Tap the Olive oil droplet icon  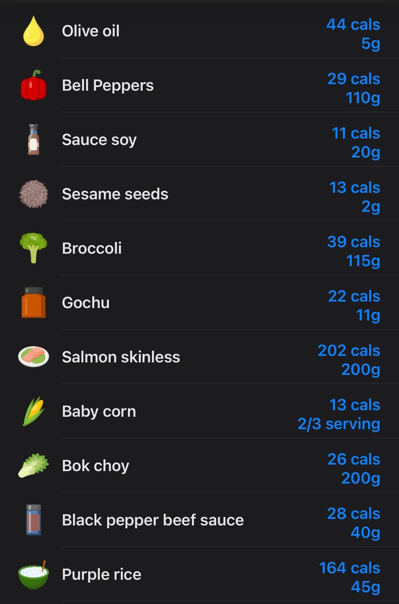coord(34,31)
